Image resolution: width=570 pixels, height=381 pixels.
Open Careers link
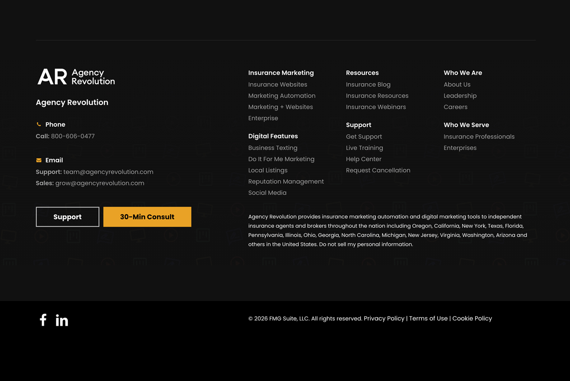pos(456,107)
